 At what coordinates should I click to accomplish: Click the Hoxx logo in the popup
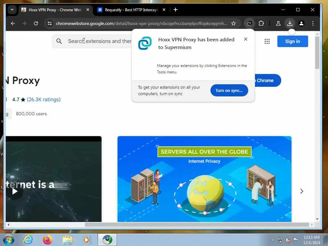145,43
